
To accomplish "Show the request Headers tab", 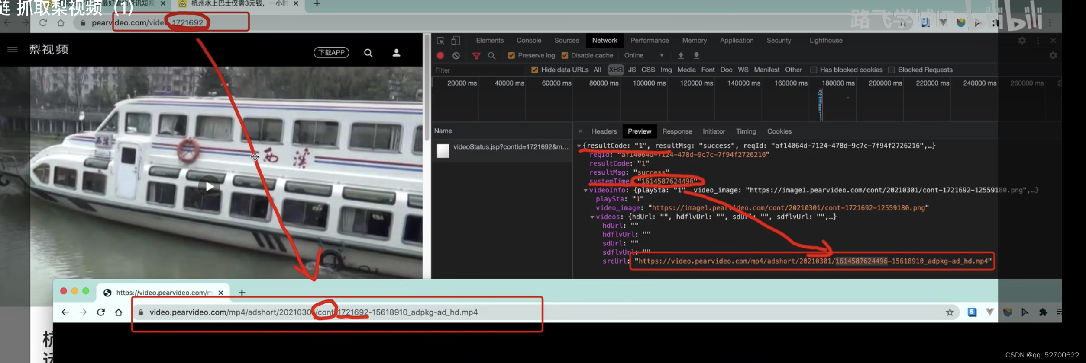I will coord(604,131).
